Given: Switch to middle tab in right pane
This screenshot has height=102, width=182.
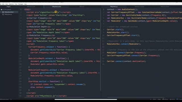Looking at the screenshot, I should (x=139, y=7).
